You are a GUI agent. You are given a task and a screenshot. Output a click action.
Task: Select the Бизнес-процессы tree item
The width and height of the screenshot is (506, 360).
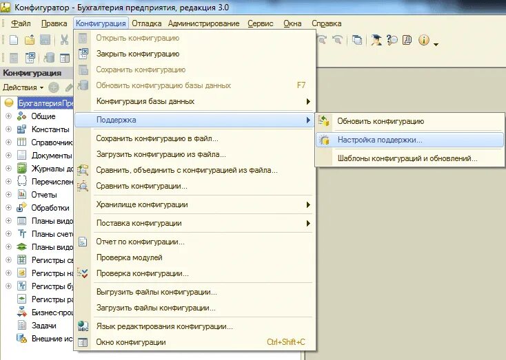52,313
